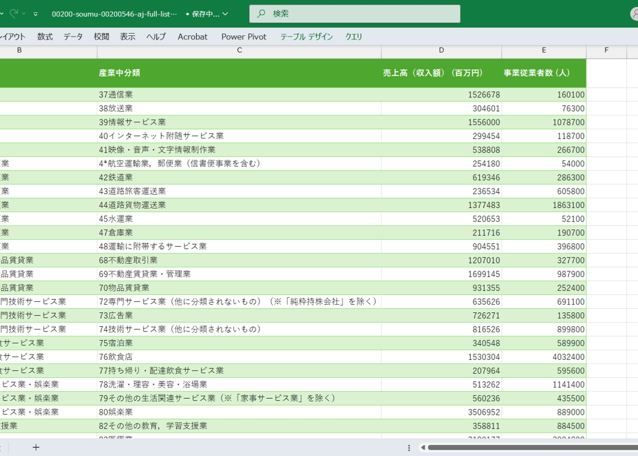Open the ヘルプ ribbon tab
This screenshot has height=456, width=638.
pos(156,37)
